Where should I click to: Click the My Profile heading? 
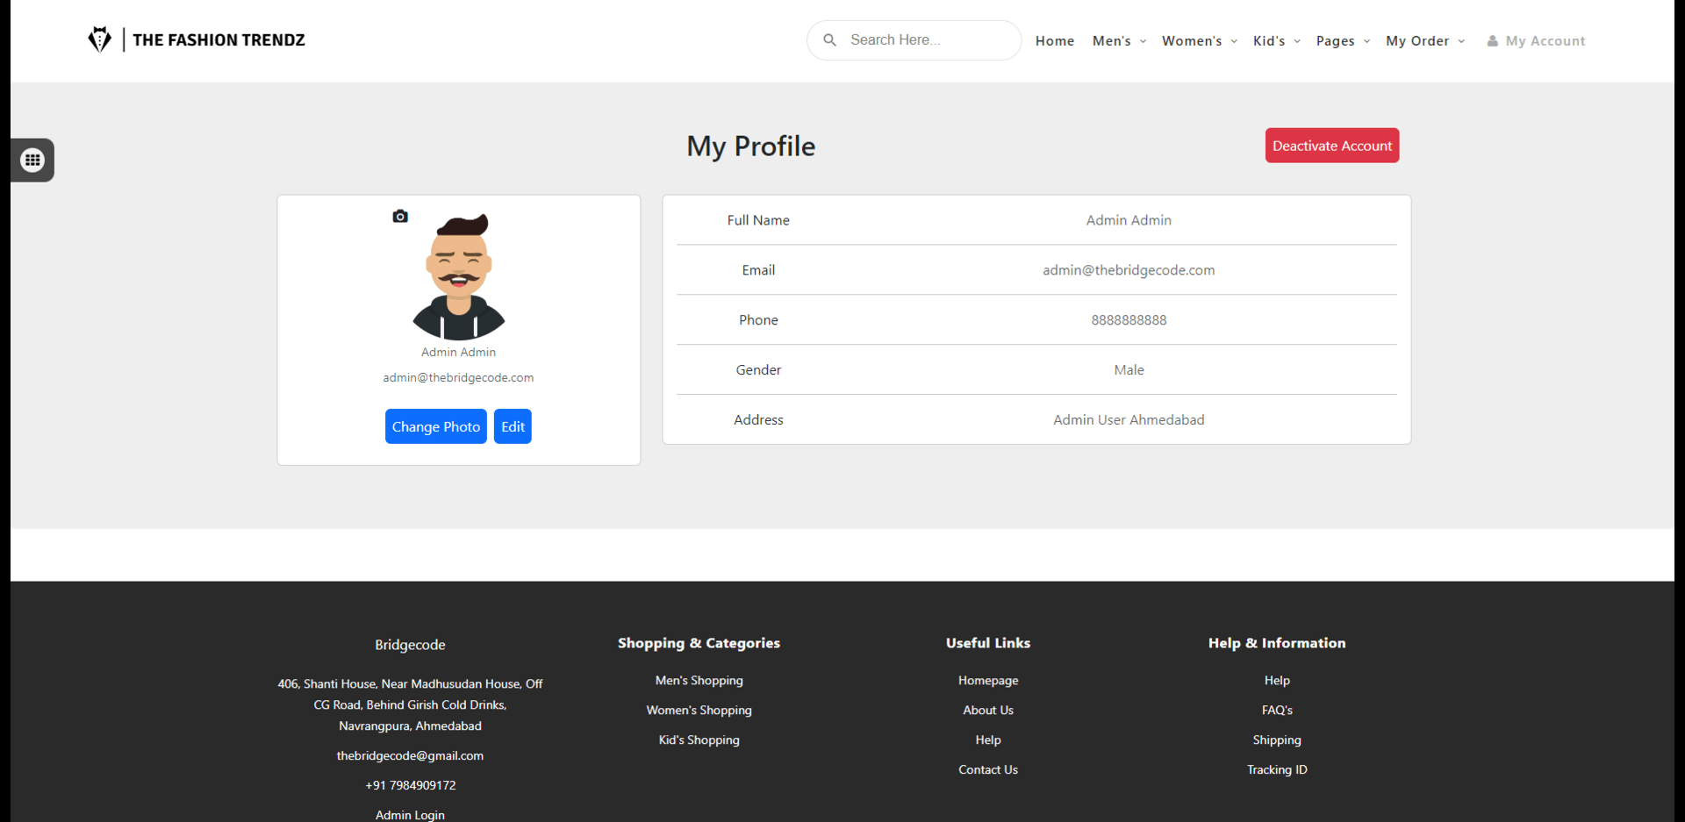pyautogui.click(x=751, y=146)
